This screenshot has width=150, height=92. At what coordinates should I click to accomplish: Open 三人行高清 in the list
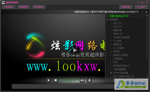[x=118, y=48]
